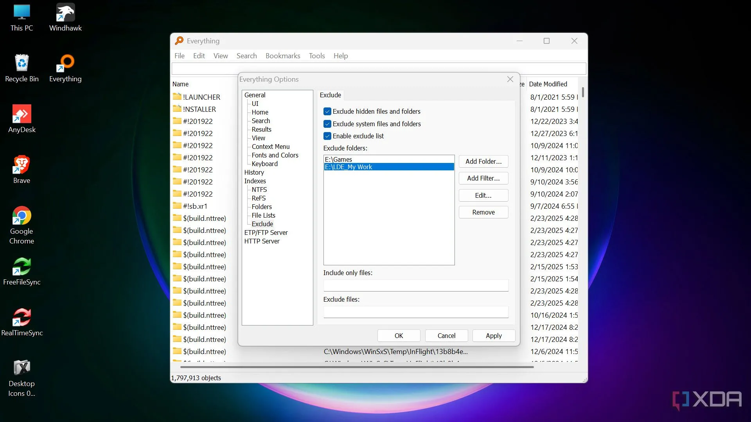Select E:\Games in exclude folders list
This screenshot has width=751, height=422.
[389, 159]
